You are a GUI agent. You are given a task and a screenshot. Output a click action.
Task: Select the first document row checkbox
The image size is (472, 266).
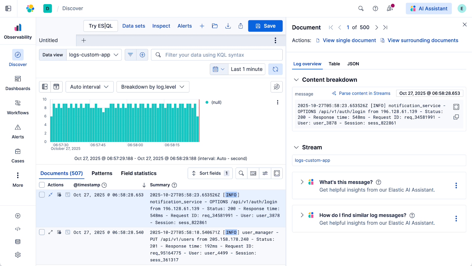point(42,195)
